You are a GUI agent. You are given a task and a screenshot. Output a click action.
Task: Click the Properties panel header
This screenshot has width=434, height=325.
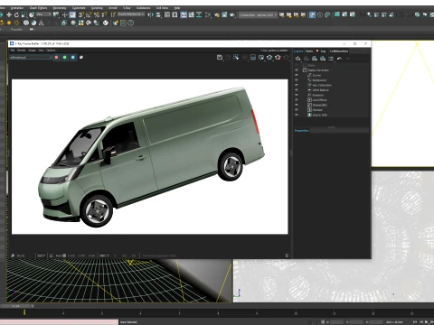pos(301,131)
